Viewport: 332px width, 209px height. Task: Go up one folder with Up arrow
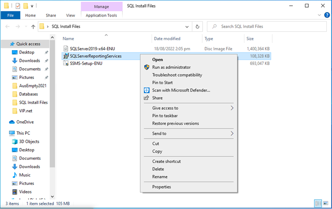pos(33,26)
